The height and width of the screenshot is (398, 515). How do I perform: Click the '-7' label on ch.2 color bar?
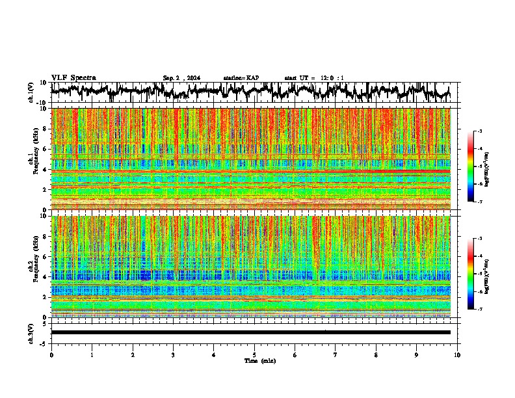(x=480, y=309)
